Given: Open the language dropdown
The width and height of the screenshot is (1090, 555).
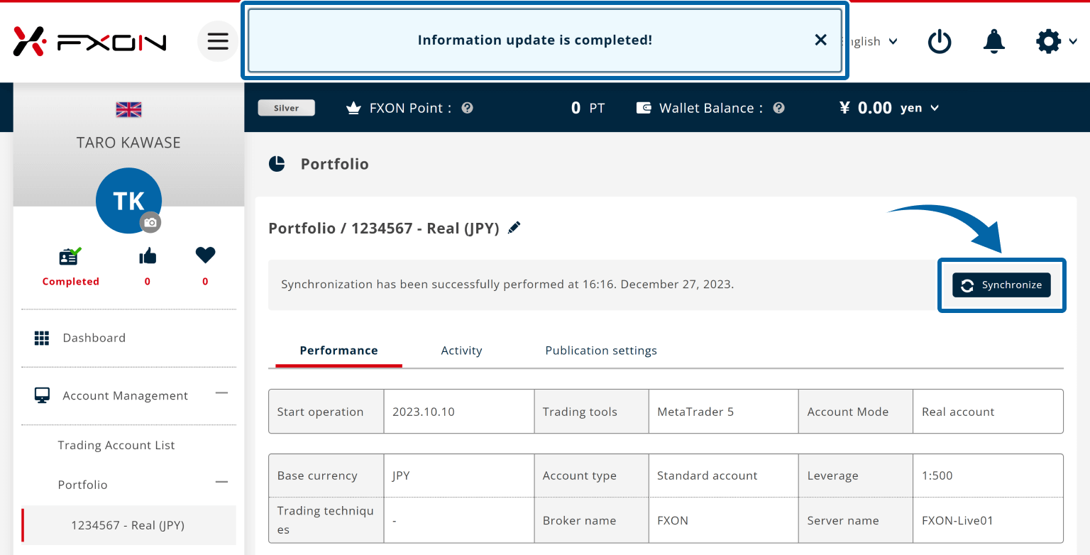Looking at the screenshot, I should click(870, 41).
